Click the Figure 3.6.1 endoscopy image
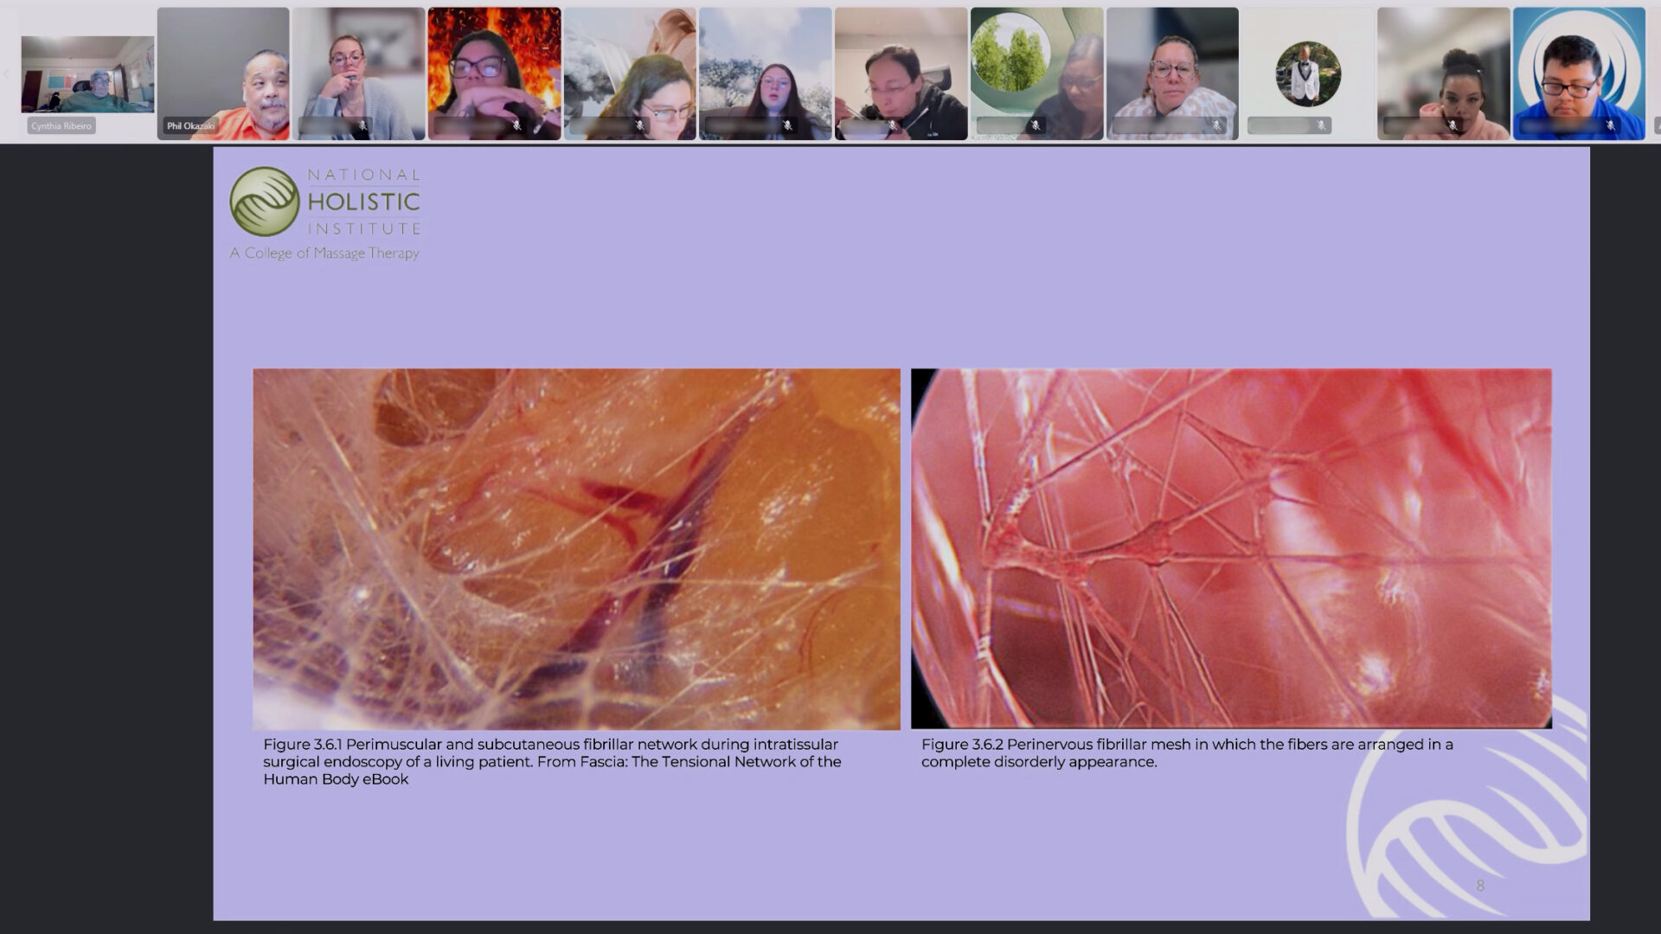Image resolution: width=1661 pixels, height=934 pixels. click(576, 549)
